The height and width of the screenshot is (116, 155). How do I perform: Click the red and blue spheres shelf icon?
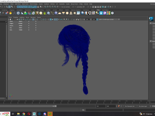(7, 13)
